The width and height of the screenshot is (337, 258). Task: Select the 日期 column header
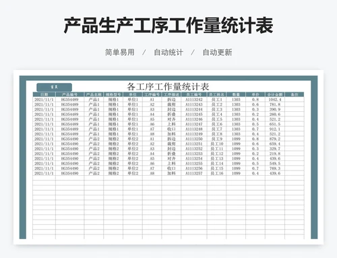click(44, 94)
